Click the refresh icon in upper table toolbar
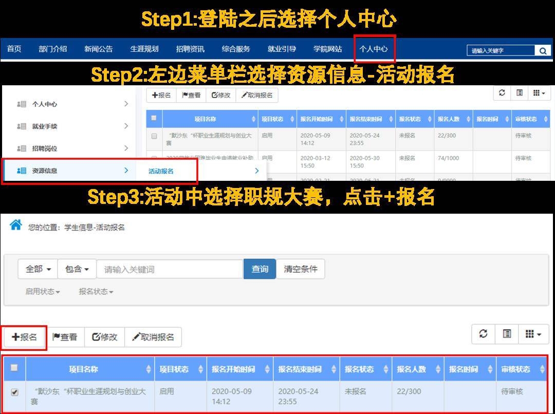555x414 pixels. (502, 92)
